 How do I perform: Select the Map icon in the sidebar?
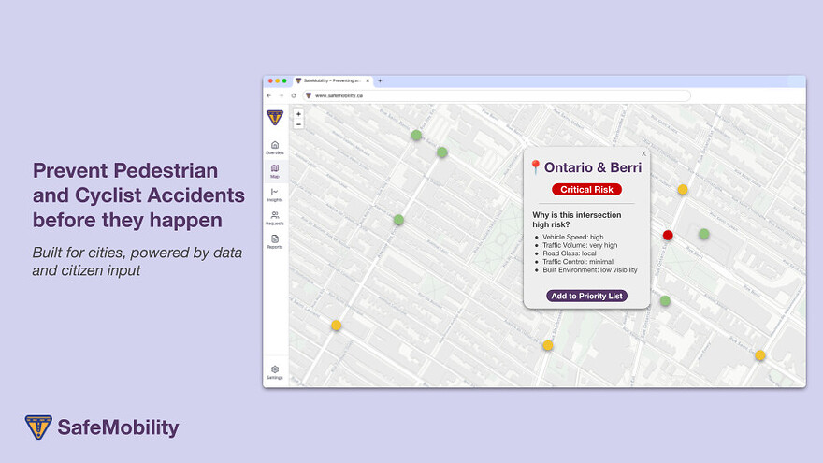tap(274, 170)
